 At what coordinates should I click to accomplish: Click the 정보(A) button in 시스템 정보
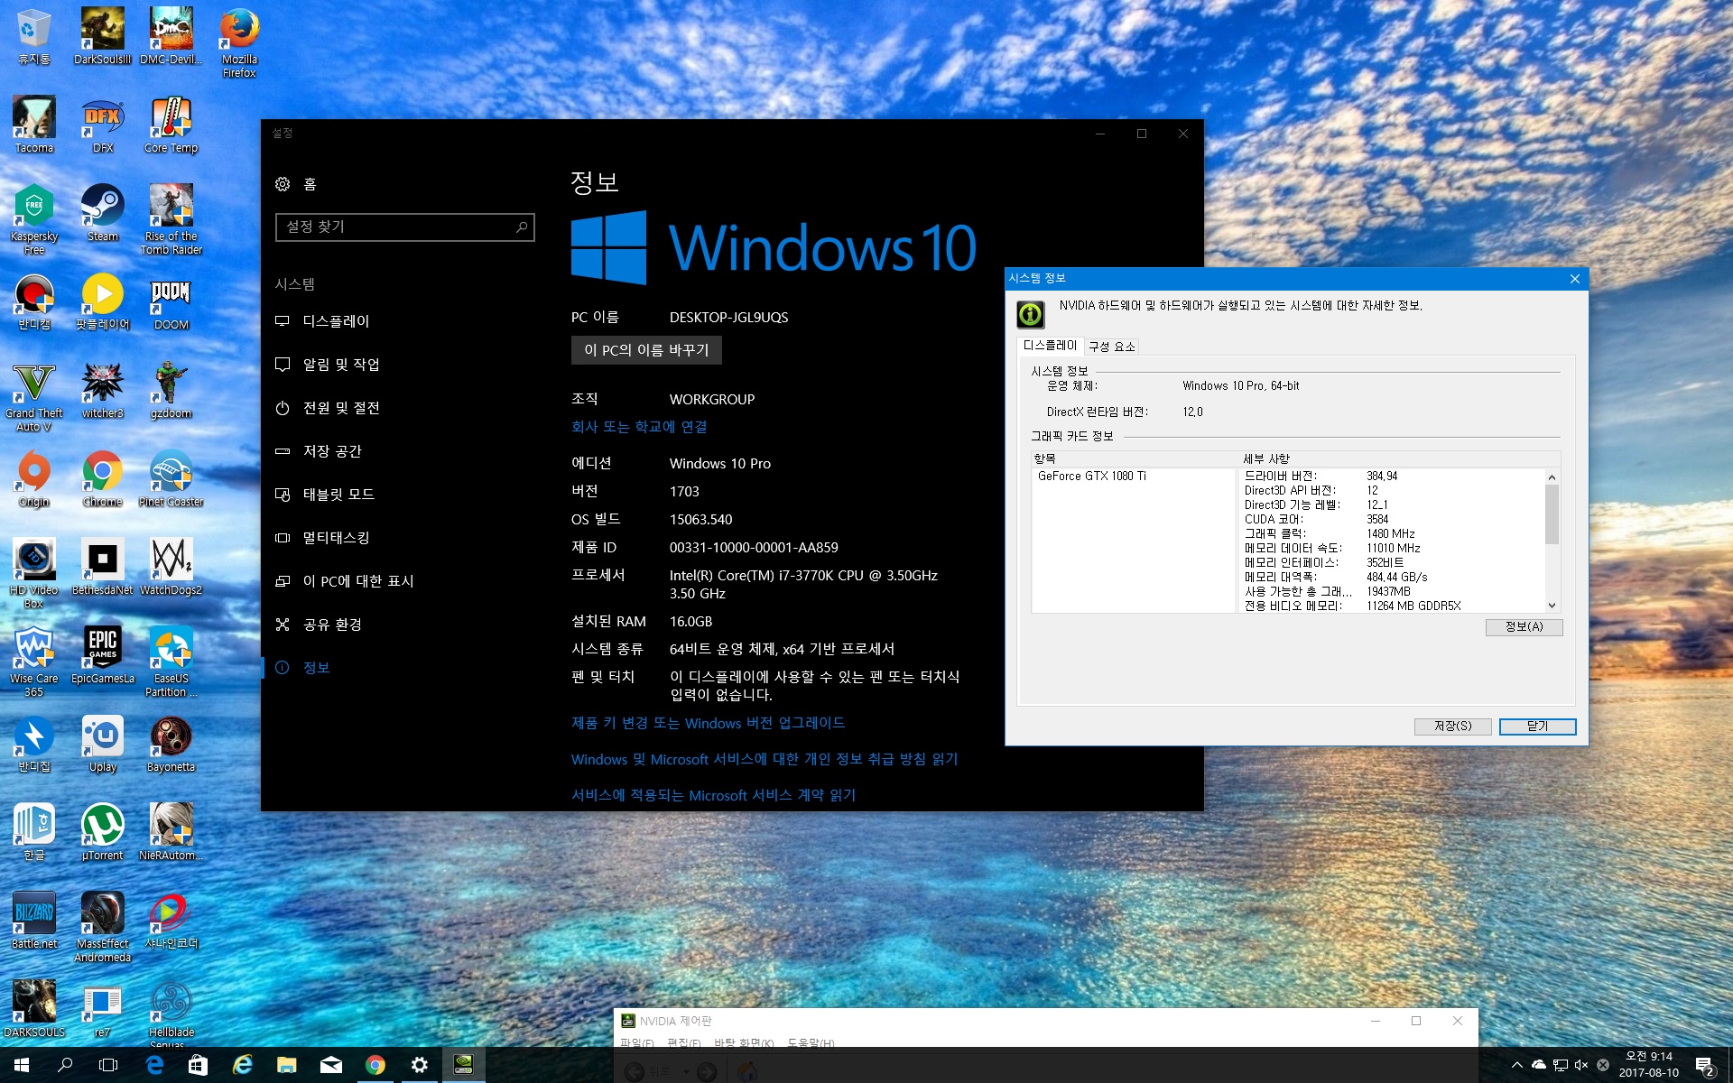tap(1524, 627)
